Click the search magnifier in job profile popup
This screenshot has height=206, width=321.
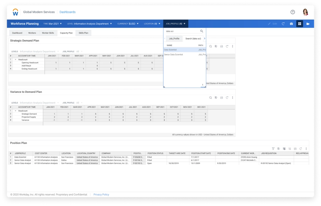[202, 31]
